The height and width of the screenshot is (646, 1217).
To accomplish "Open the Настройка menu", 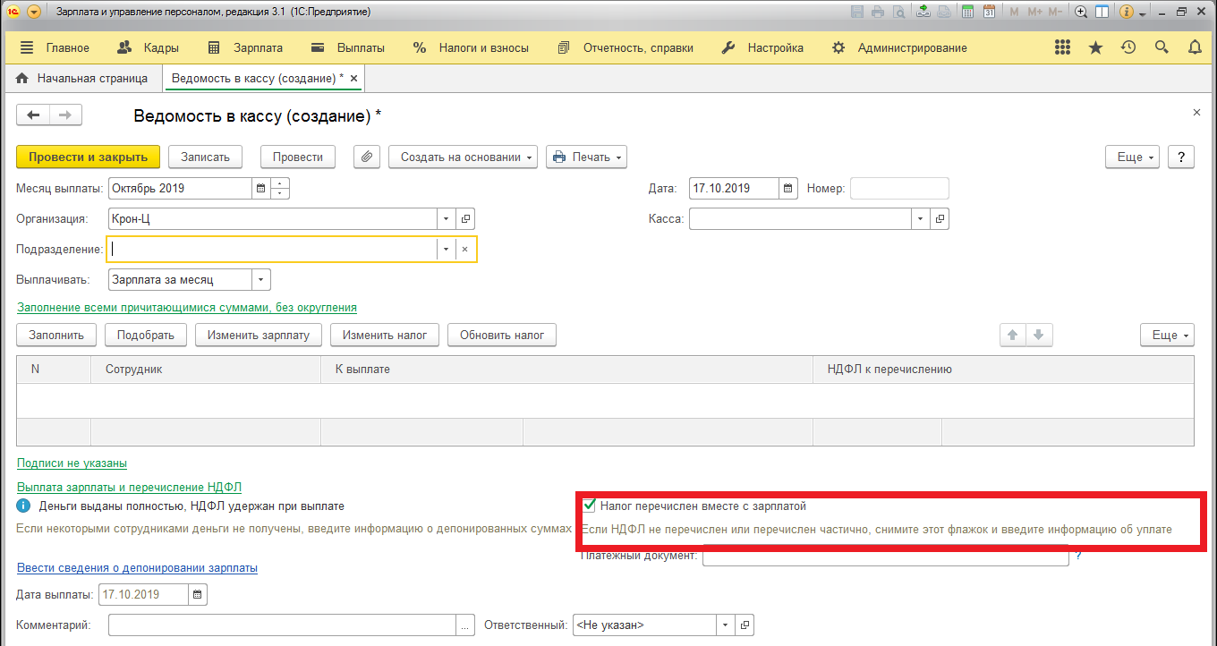I will coord(762,47).
